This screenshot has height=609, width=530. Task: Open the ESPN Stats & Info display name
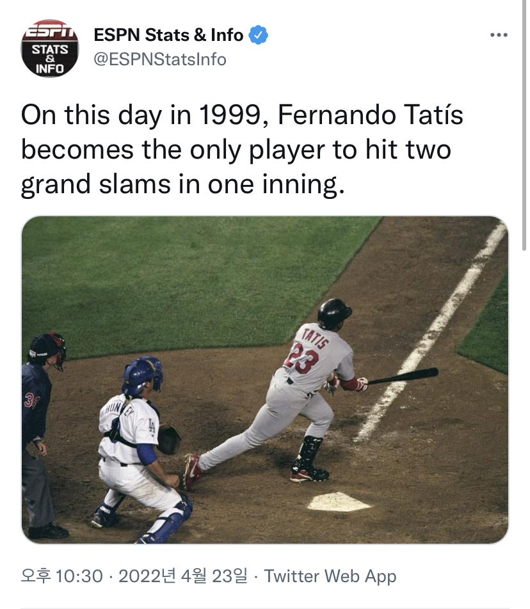tap(168, 35)
